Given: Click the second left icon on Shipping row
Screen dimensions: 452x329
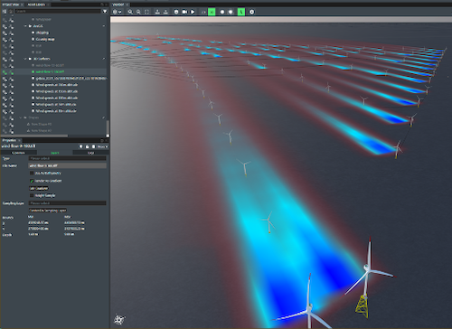Looking at the screenshot, I should point(11,33).
